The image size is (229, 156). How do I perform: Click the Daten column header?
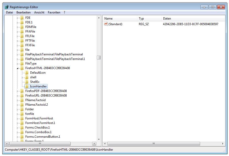(167, 19)
